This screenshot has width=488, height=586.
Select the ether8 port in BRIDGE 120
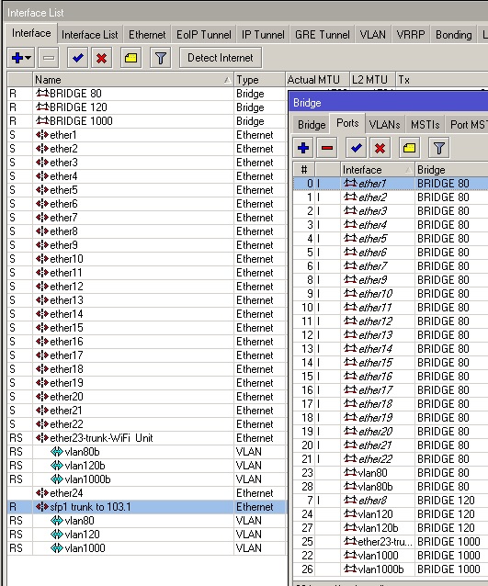pyautogui.click(x=391, y=500)
